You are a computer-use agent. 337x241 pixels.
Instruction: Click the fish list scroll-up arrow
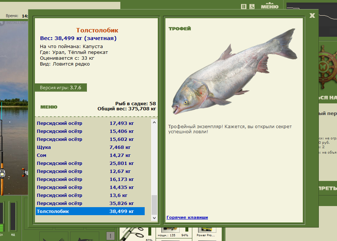154,122
